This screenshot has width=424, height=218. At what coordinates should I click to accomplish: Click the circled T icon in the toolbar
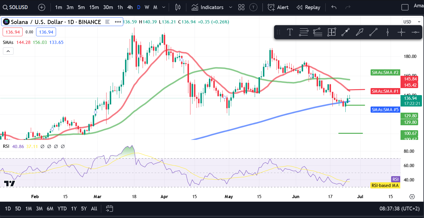pyautogui.click(x=253, y=7)
